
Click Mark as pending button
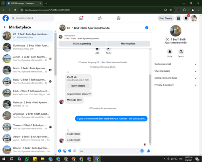click(x=82, y=44)
